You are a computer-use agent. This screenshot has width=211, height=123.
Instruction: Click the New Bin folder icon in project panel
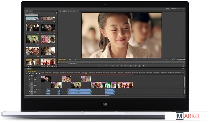click(x=52, y=66)
